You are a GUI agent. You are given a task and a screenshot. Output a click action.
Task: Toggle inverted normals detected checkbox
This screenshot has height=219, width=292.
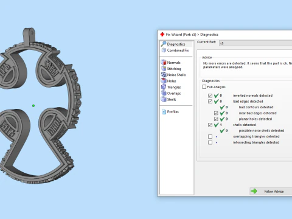tap(210, 96)
